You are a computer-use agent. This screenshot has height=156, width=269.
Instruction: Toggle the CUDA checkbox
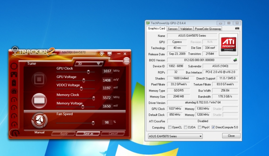point(185,127)
